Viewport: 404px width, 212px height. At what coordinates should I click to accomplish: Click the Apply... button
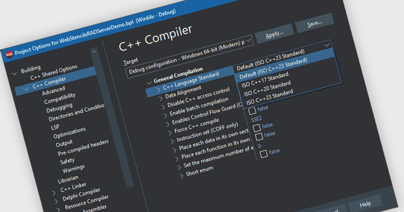pos(274,34)
